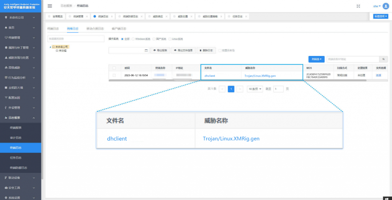Image resolution: width=392 pixels, height=200 pixels.
Task: Close the 终端日志 tab
Action: [112, 16]
